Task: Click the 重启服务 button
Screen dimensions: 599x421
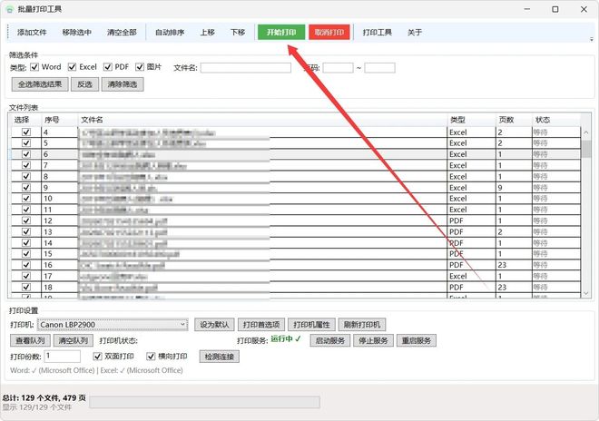Action: 417,341
